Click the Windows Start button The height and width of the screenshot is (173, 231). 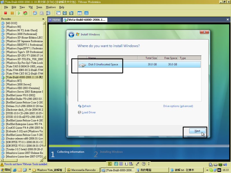6,170
